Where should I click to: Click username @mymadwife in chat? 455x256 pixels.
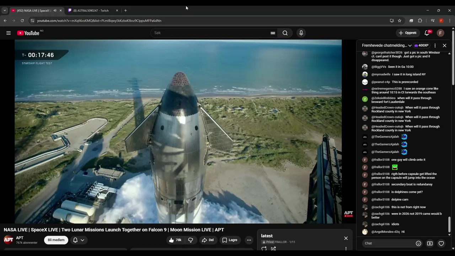(381, 75)
